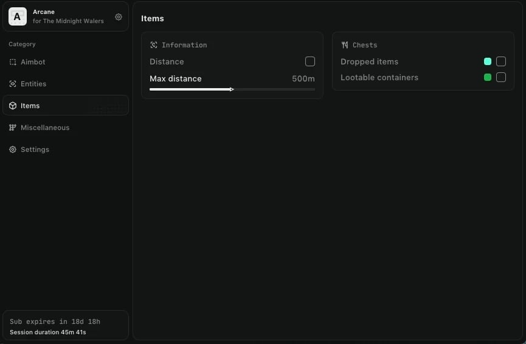The width and height of the screenshot is (526, 344).
Task: Toggle the Dropped items checkbox
Action: [x=501, y=61]
